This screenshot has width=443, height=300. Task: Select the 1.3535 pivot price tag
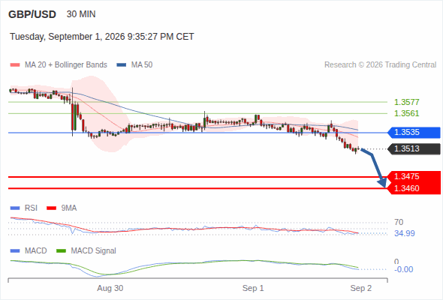coord(414,132)
